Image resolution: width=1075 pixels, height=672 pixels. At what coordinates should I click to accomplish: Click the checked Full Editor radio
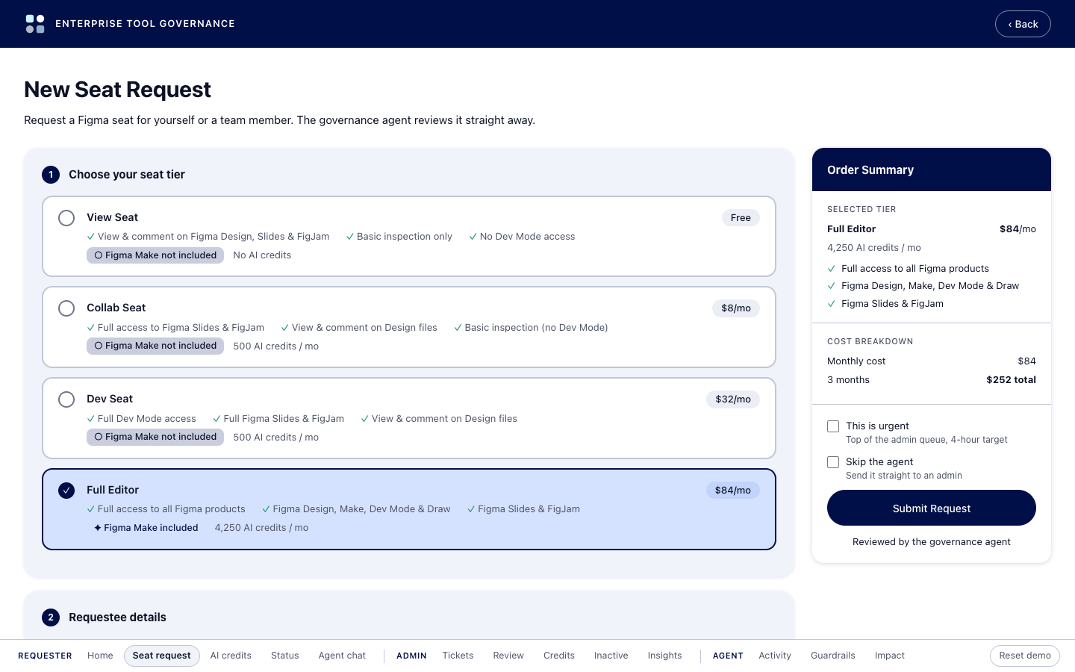pos(66,491)
